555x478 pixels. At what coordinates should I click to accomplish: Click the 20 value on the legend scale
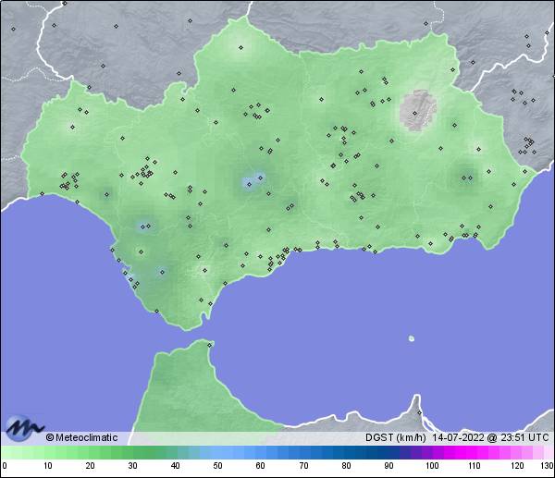coord(90,466)
